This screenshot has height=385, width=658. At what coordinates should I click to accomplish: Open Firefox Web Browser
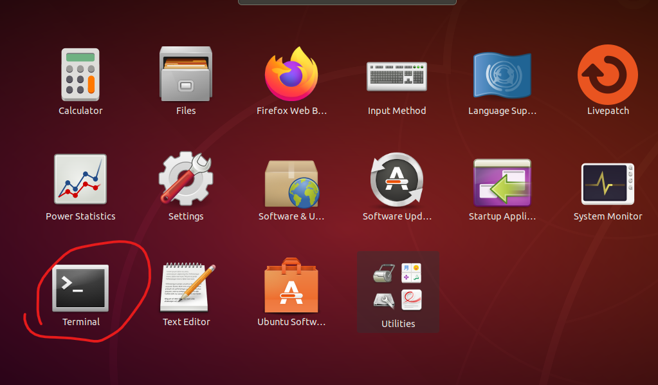pos(291,74)
